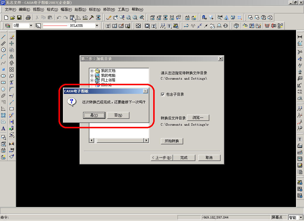Click the 完成 finish button
Image resolution: width=304 pixels, height=221 pixels.
(x=184, y=158)
